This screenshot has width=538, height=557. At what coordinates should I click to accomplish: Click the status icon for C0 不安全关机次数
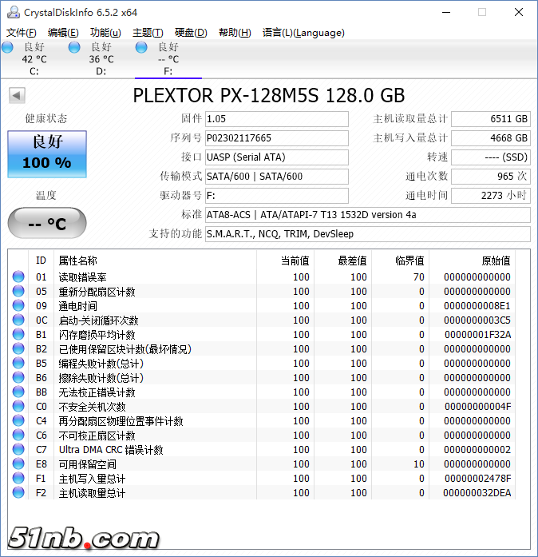(x=18, y=406)
